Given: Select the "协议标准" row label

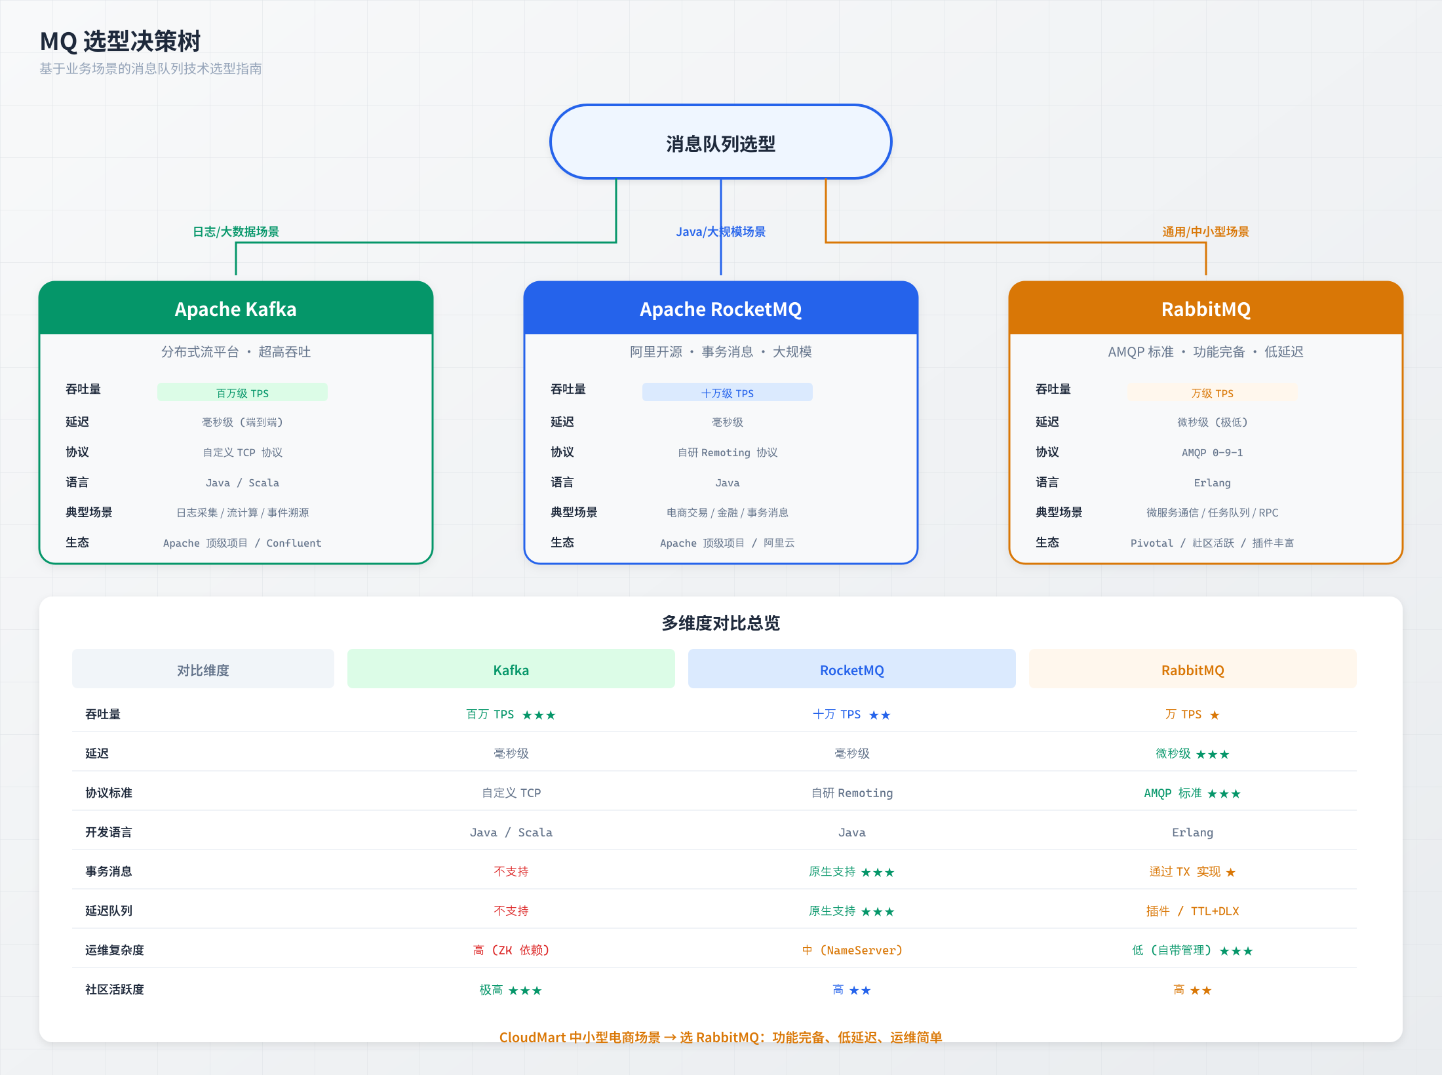Looking at the screenshot, I should 109,792.
